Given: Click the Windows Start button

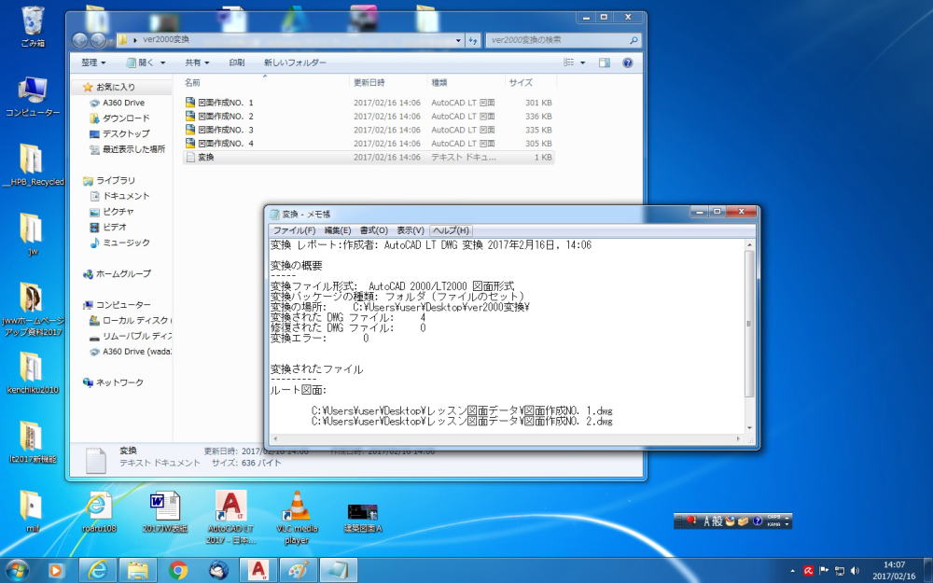Looking at the screenshot, I should [17, 571].
